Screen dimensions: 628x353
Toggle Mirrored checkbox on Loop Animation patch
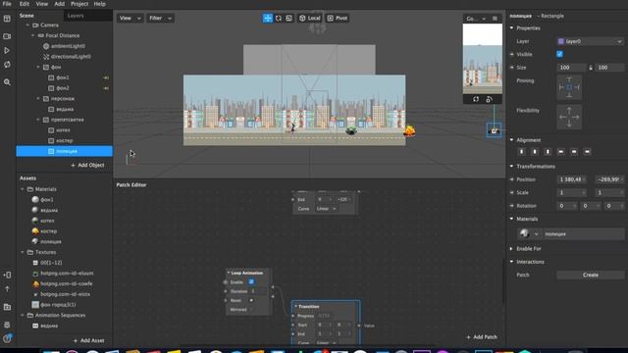[251, 310]
